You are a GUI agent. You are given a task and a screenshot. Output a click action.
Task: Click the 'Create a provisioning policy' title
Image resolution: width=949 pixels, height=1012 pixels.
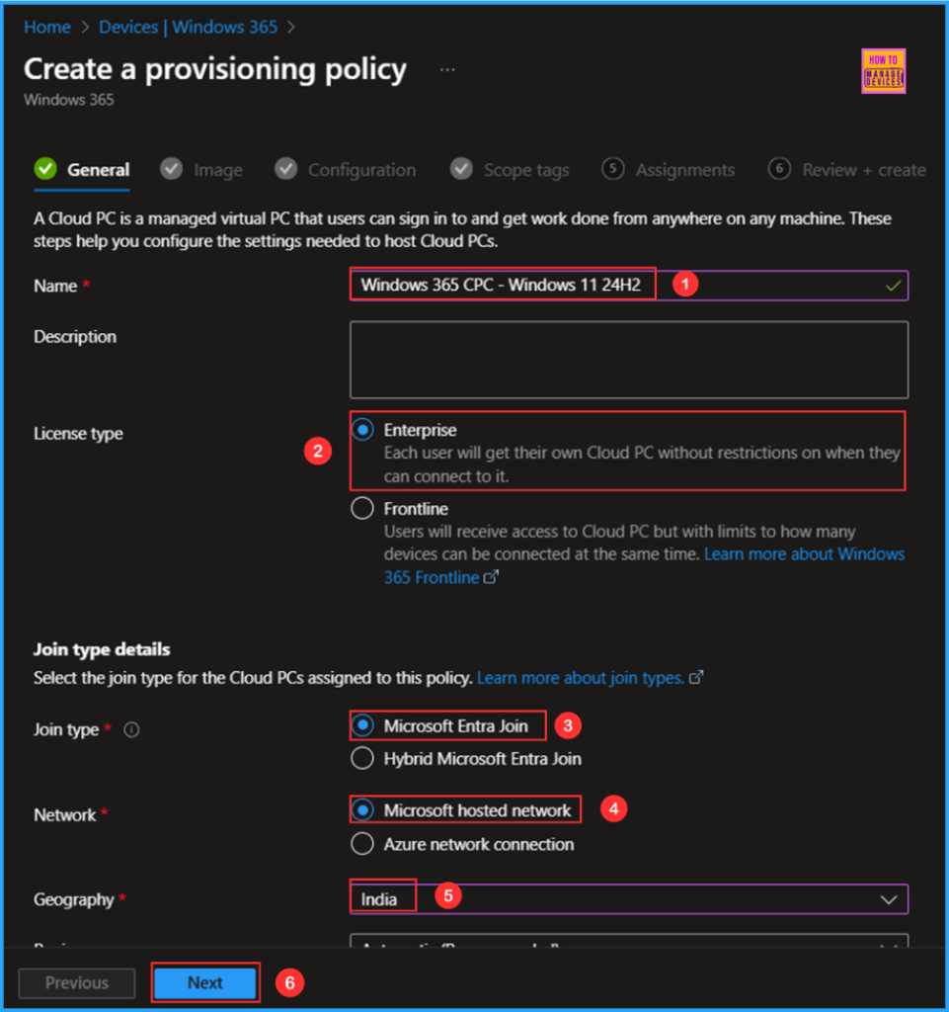click(214, 69)
